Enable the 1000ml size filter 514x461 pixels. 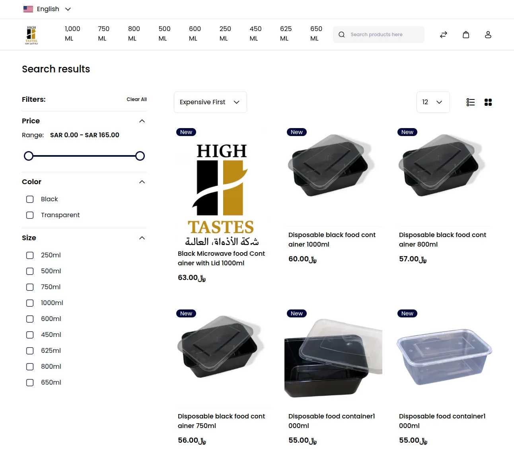pyautogui.click(x=30, y=303)
